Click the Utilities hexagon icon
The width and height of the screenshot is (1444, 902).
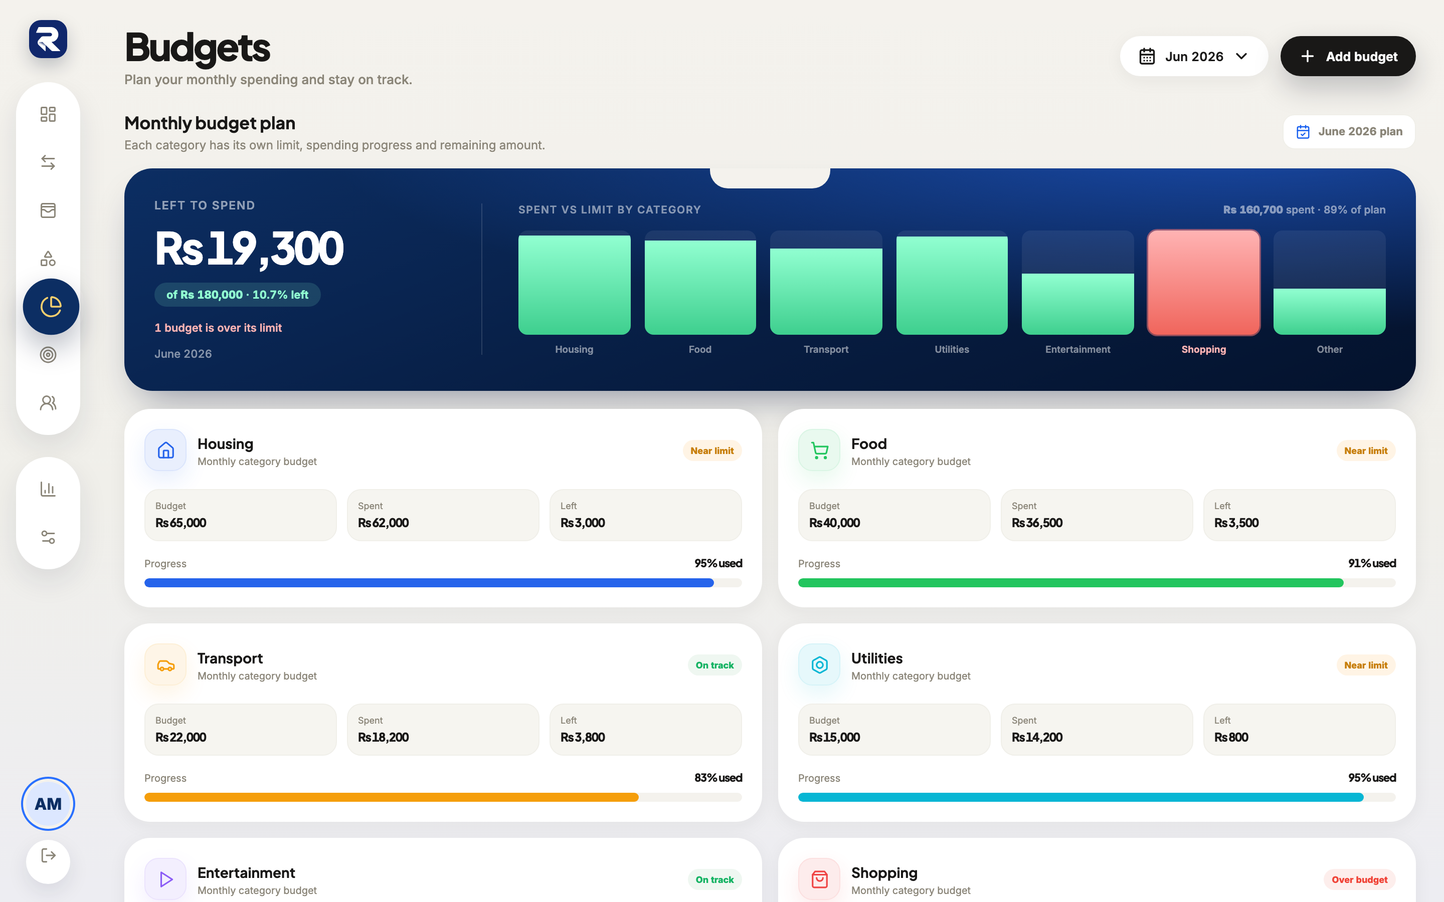click(819, 664)
